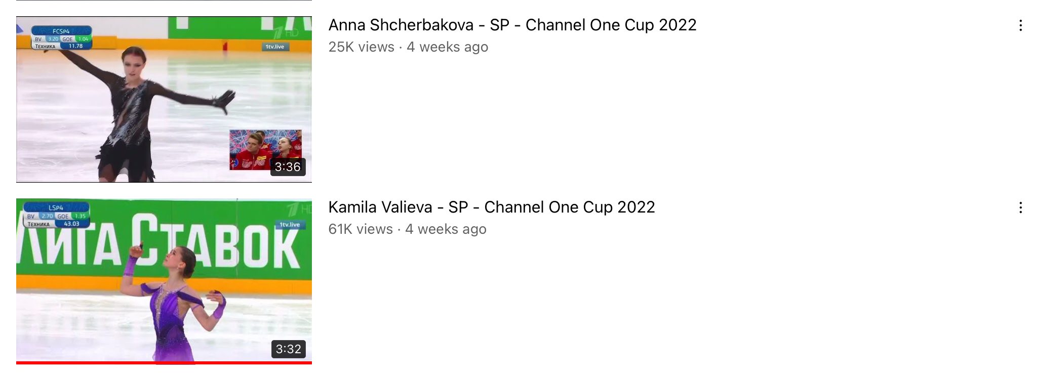Open Anna Shcherbakova SP video title
1037x375 pixels.
512,25
